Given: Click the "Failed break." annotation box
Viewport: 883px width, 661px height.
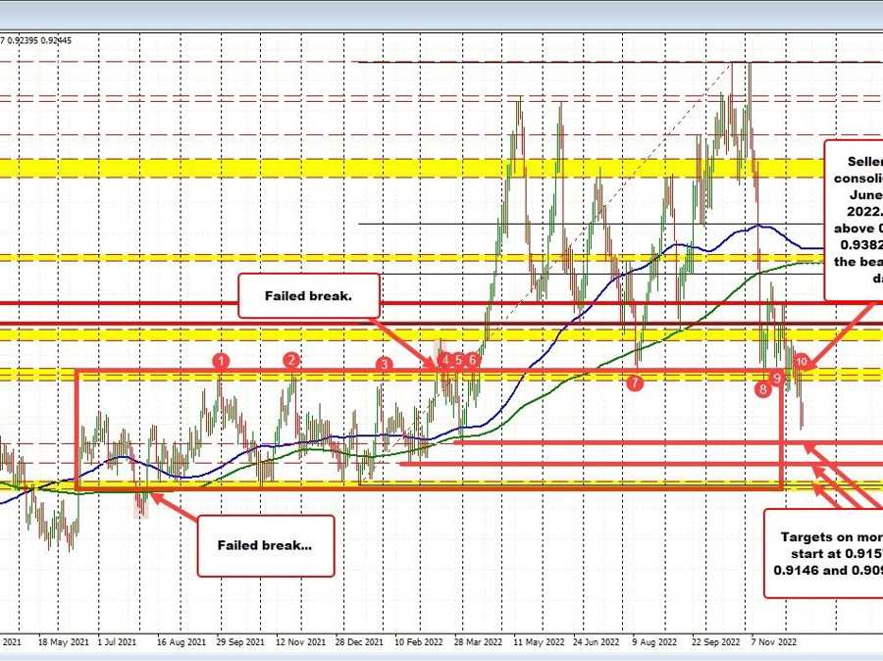Looking at the screenshot, I should click(x=309, y=295).
